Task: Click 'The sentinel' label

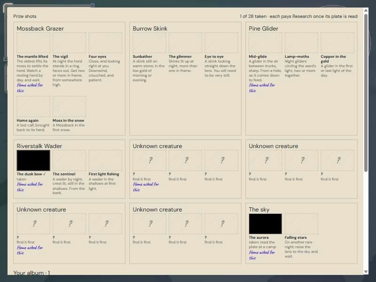Action: (64, 174)
